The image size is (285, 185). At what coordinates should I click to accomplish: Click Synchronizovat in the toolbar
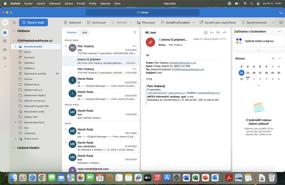[x=254, y=22]
